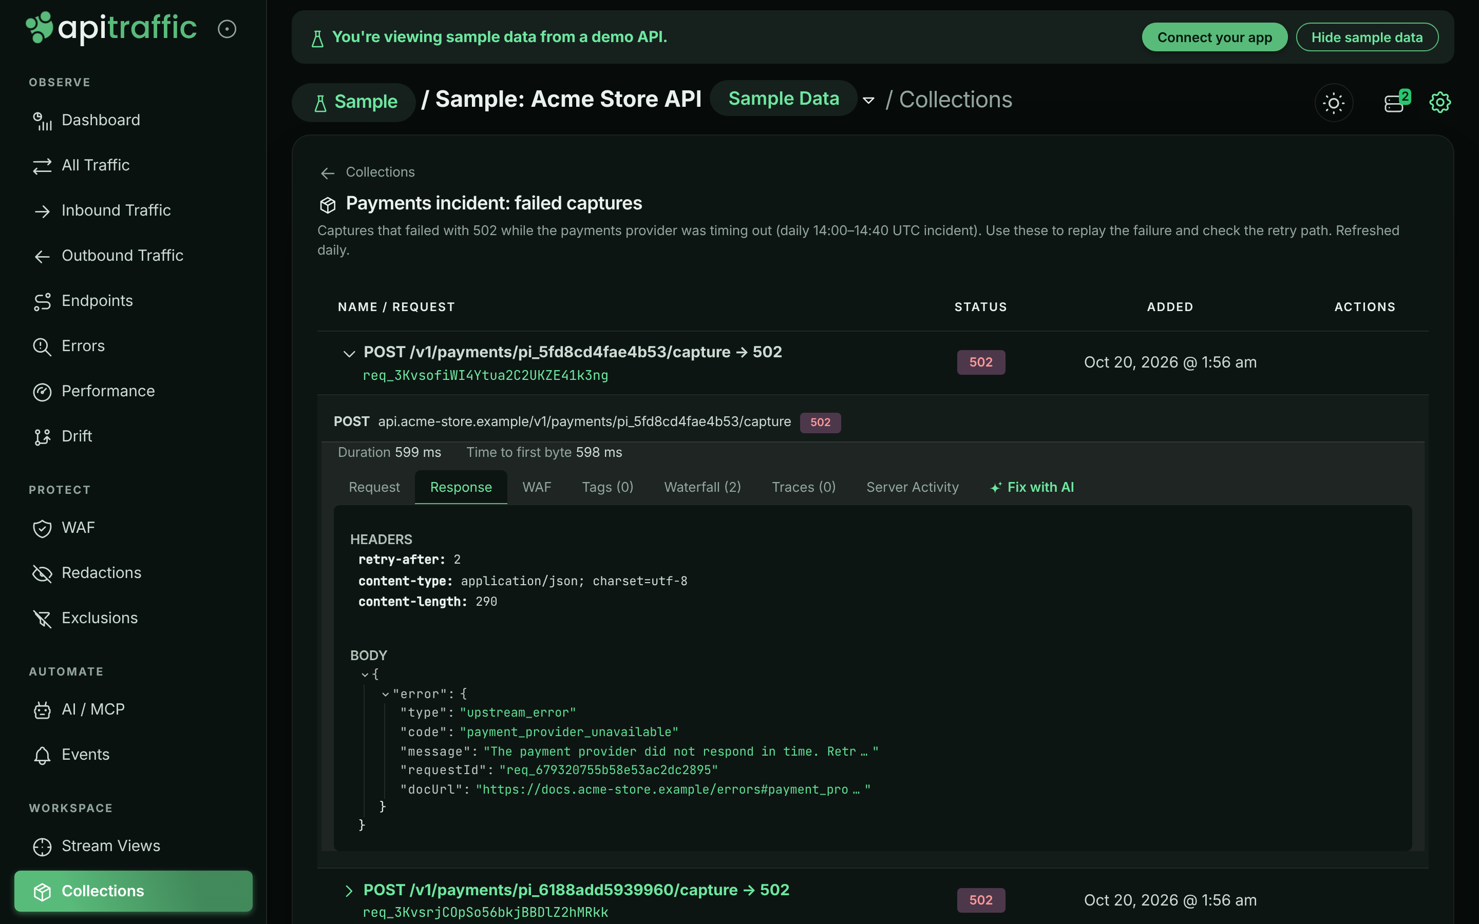Open the Errors page
Image resolution: width=1479 pixels, height=924 pixels.
click(133, 346)
